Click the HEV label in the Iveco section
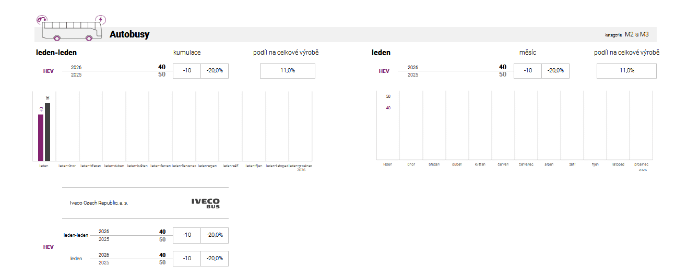 (x=48, y=247)
